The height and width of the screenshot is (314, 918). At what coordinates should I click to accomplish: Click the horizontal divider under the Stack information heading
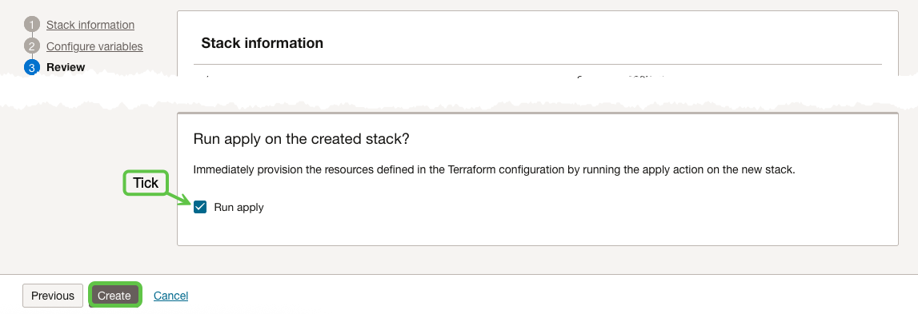tap(538, 64)
